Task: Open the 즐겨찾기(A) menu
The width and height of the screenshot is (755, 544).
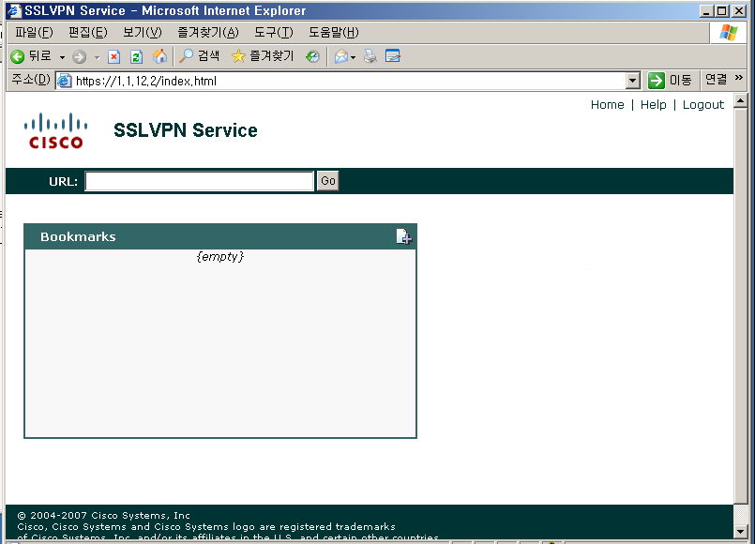Action: point(208,32)
